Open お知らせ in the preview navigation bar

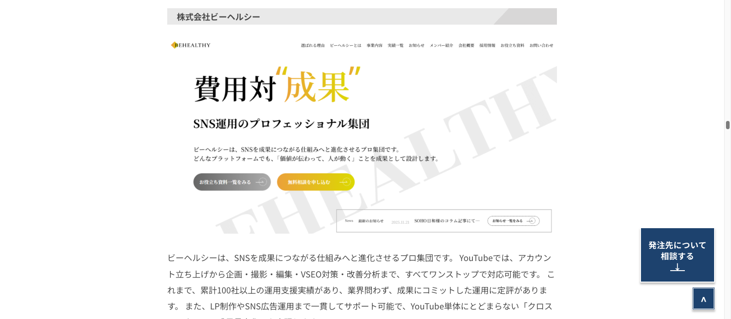coord(416,46)
